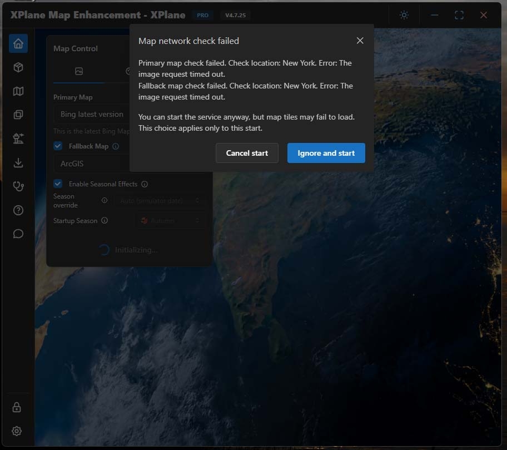Show info for Season override

[x=105, y=200]
